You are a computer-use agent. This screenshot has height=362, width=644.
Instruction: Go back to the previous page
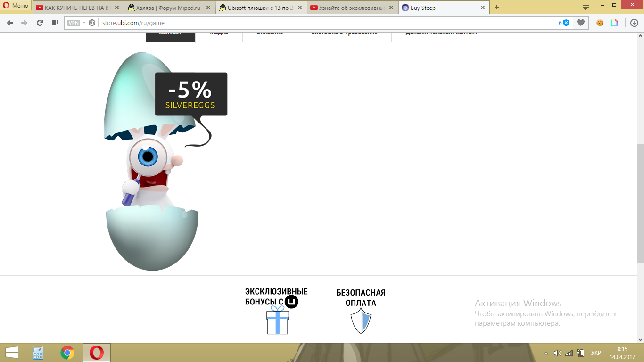(x=10, y=23)
